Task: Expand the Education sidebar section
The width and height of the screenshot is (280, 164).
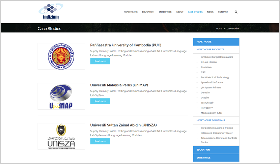Action: (x=216, y=150)
